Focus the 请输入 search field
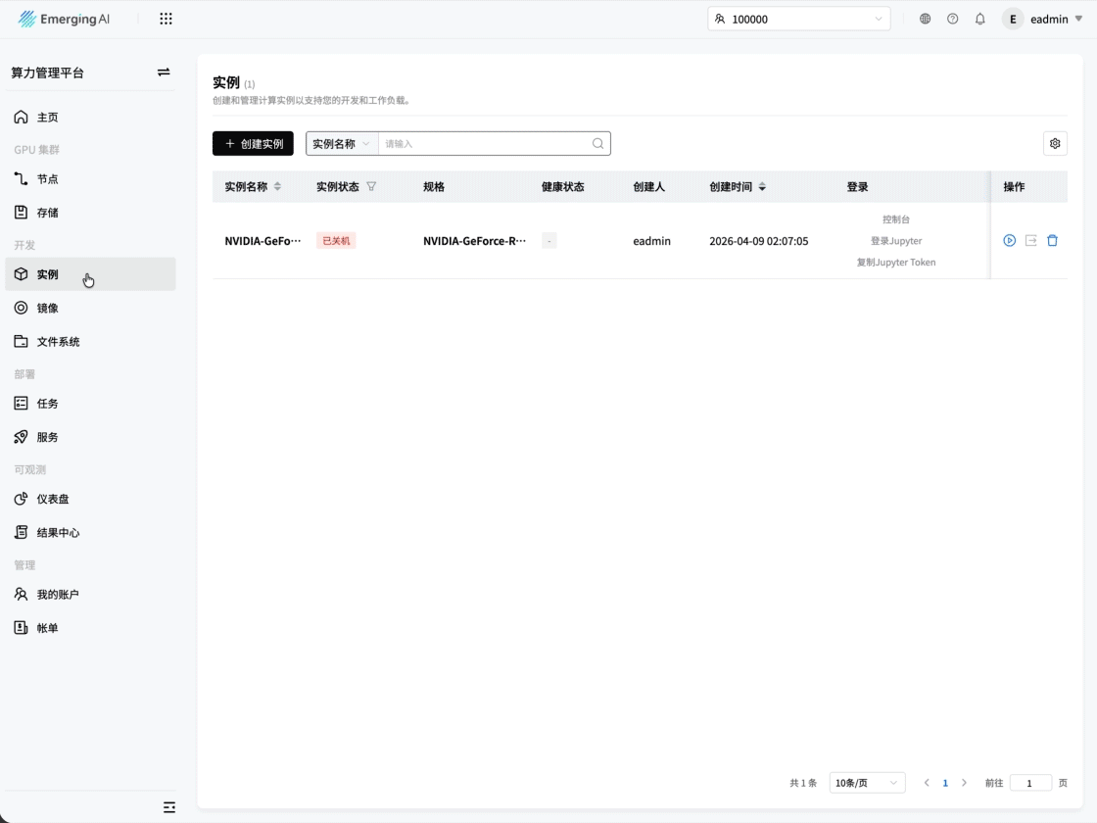The height and width of the screenshot is (823, 1097). click(484, 143)
